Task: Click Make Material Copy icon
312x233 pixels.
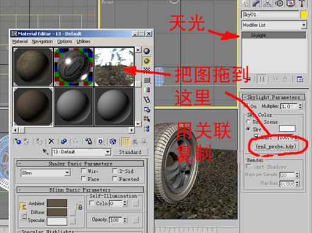Action: pos(64,141)
